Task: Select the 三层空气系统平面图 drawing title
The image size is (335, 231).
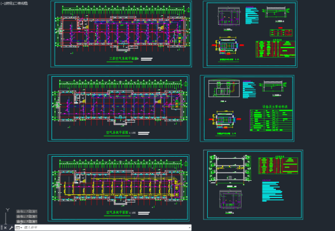Action: pos(123,58)
